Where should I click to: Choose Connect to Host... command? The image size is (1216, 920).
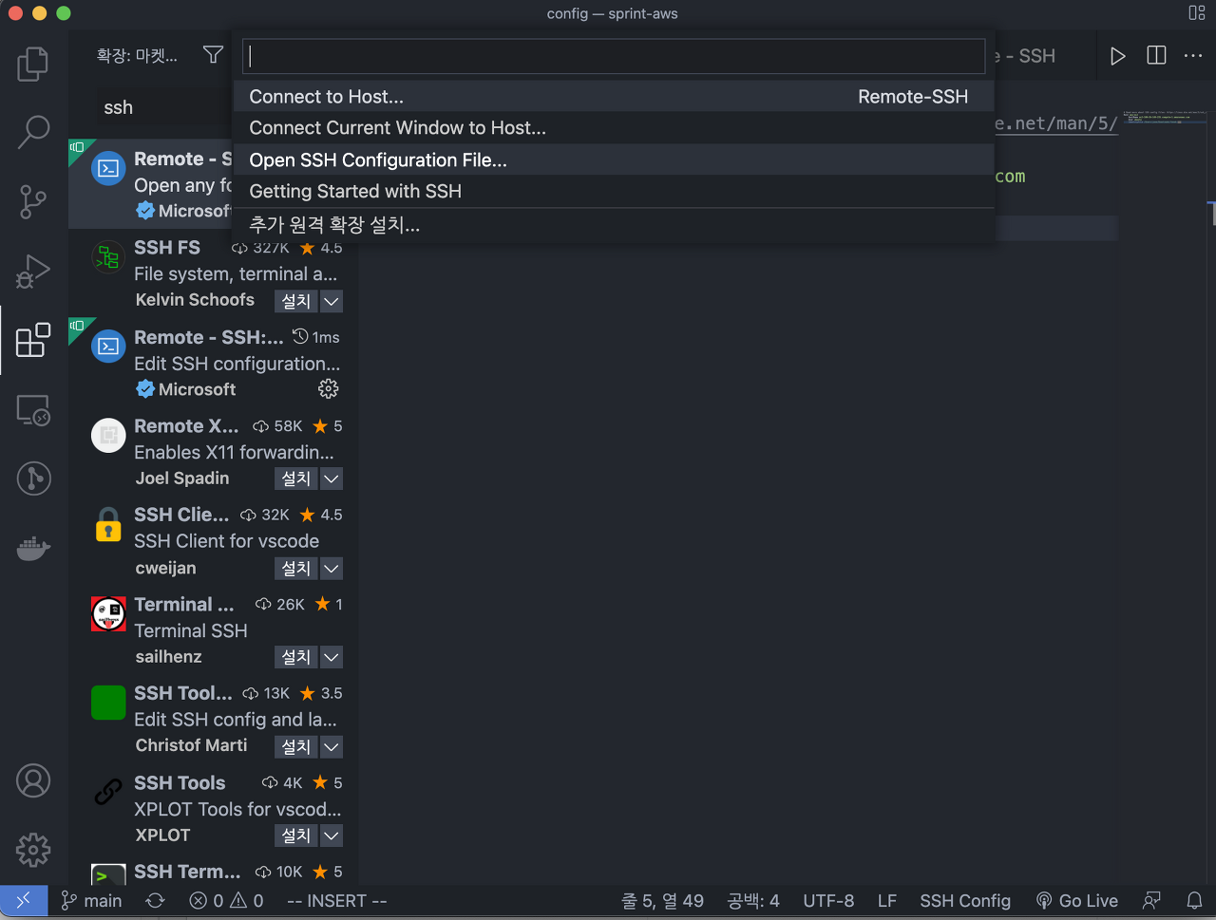[x=614, y=97]
